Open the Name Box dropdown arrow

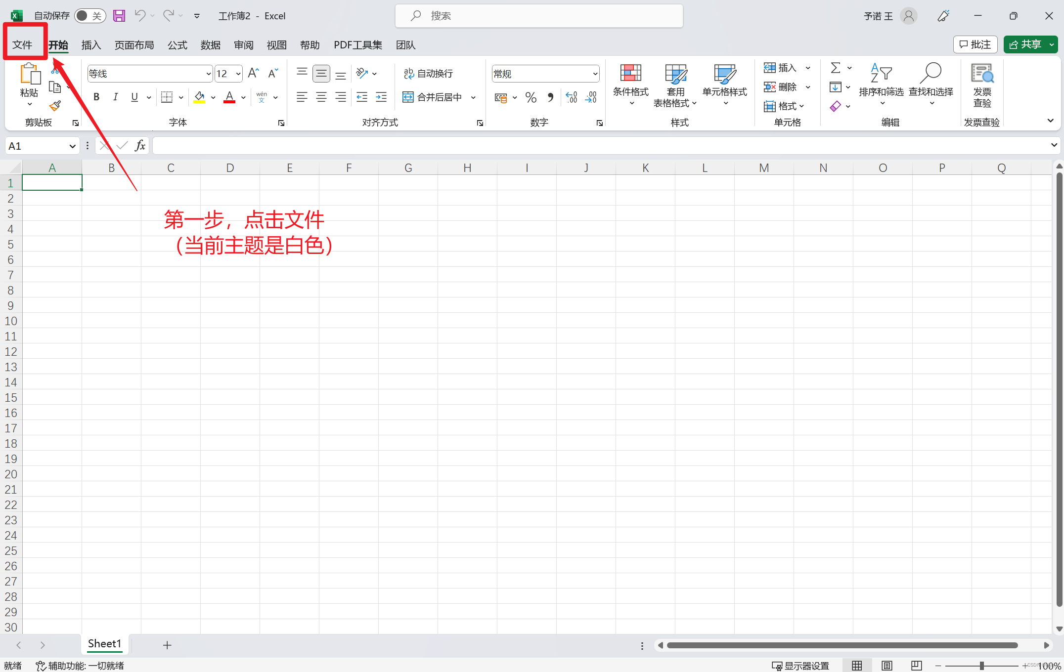pos(72,146)
